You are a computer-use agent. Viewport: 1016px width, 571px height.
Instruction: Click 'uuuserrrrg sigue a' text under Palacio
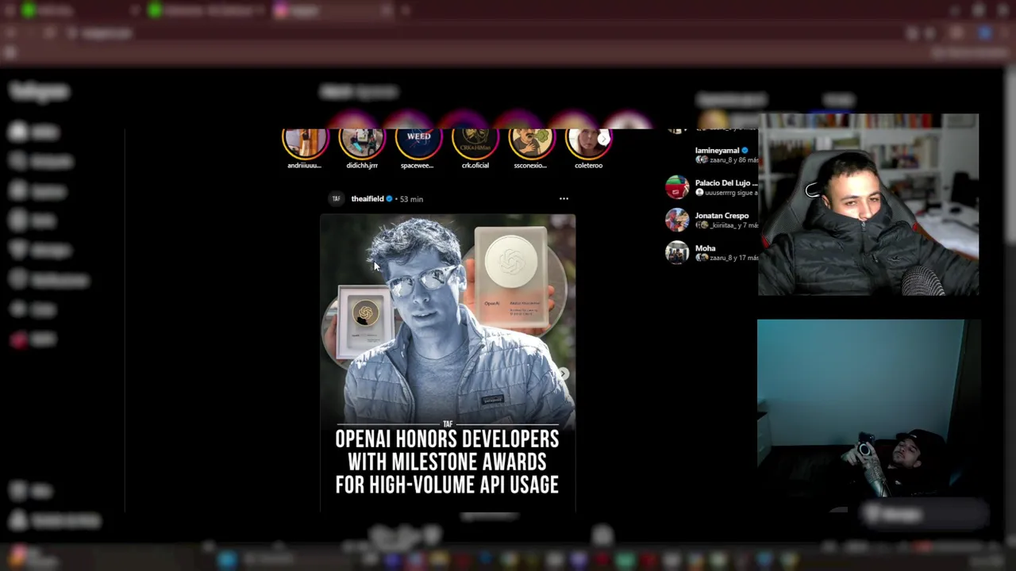point(730,193)
